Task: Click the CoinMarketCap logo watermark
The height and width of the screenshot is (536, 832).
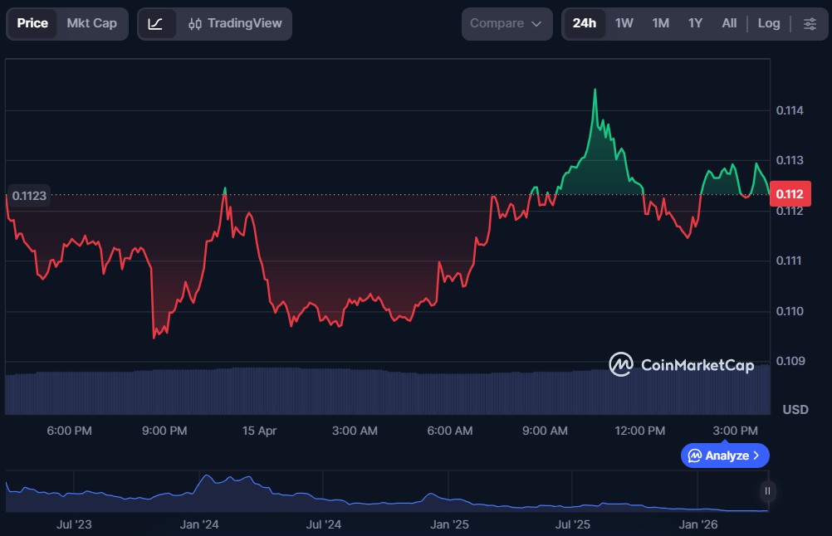Action: [681, 364]
